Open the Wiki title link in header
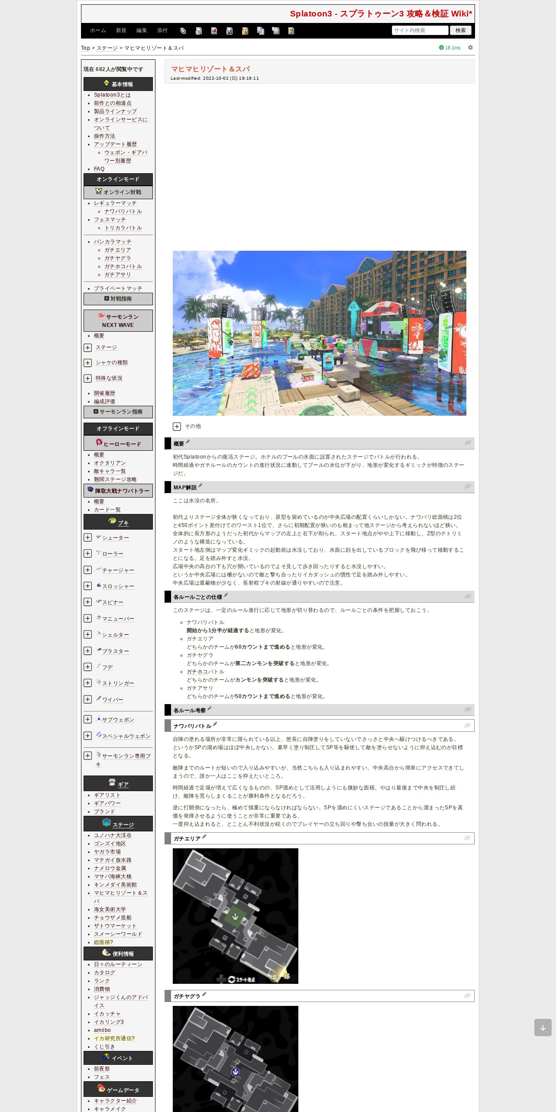 pyautogui.click(x=381, y=14)
